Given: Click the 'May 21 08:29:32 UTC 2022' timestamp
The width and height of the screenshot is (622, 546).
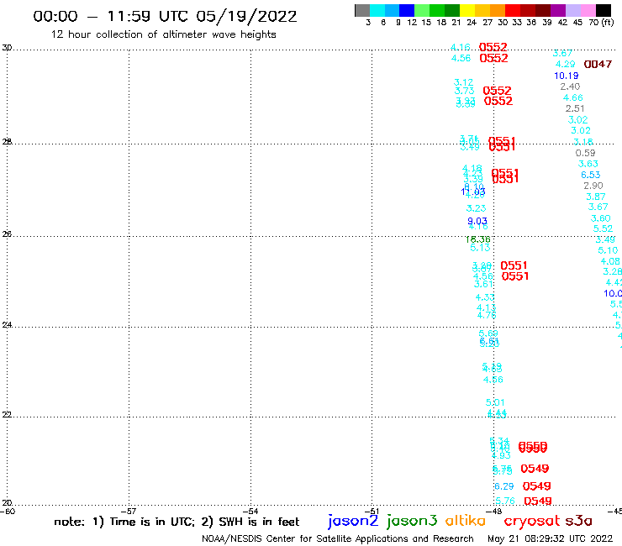Looking at the screenshot, I should (x=550, y=539).
